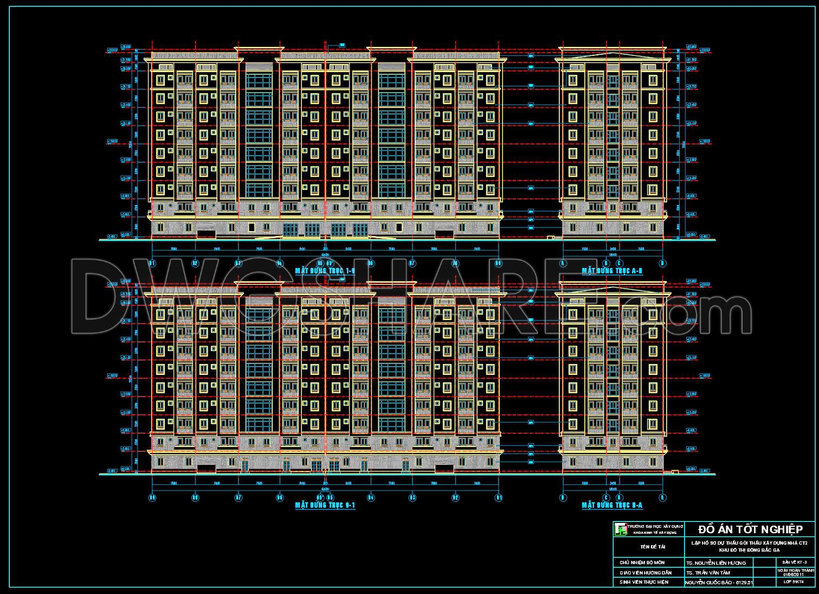Click the 'NGÀY HOÀN THÀNH' date cell
This screenshot has height=594, width=819.
click(x=795, y=572)
